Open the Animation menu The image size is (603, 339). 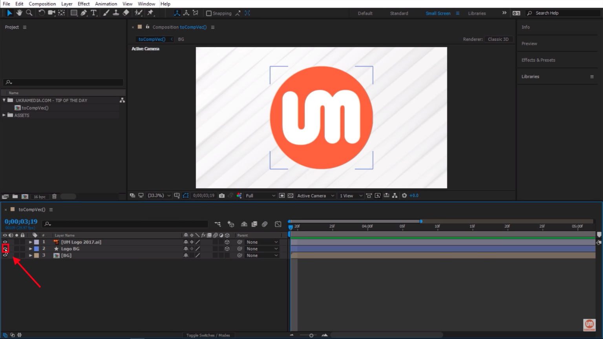[106, 4]
